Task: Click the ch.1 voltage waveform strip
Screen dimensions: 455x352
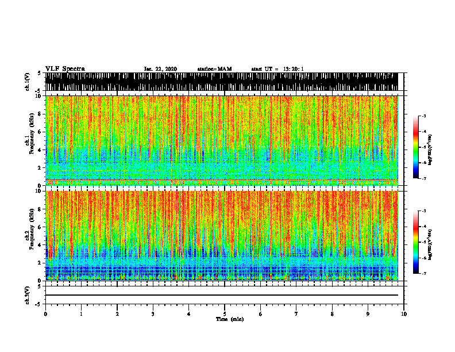Action: click(x=222, y=82)
